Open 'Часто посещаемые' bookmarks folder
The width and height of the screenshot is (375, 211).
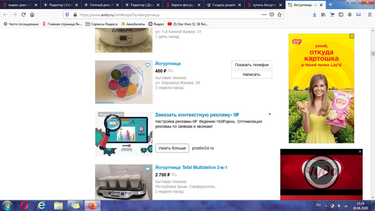(x=21, y=24)
